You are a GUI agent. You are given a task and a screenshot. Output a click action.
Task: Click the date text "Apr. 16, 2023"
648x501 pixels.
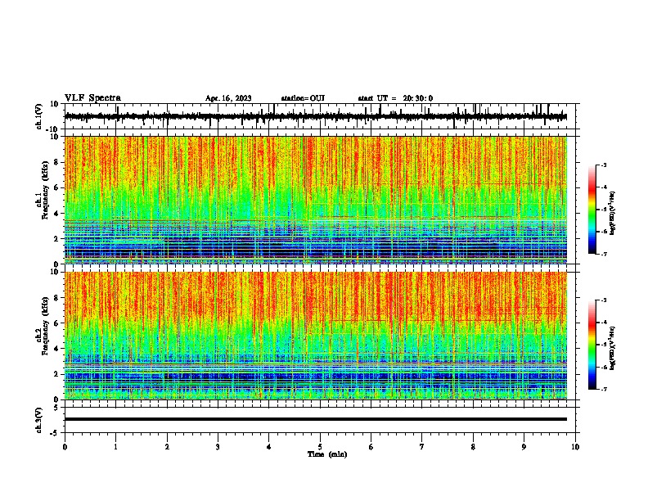pos(228,98)
